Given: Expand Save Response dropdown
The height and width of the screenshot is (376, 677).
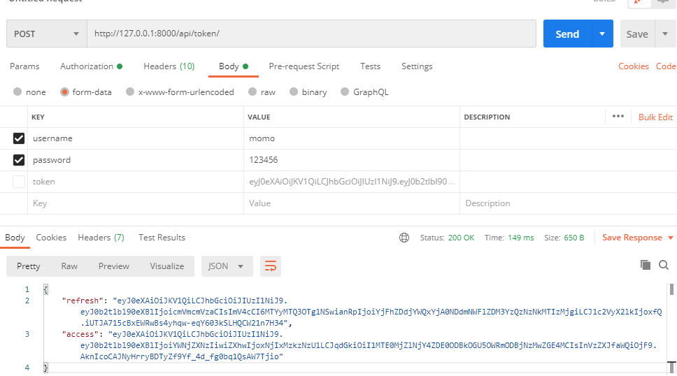Looking at the screenshot, I should click(x=671, y=238).
